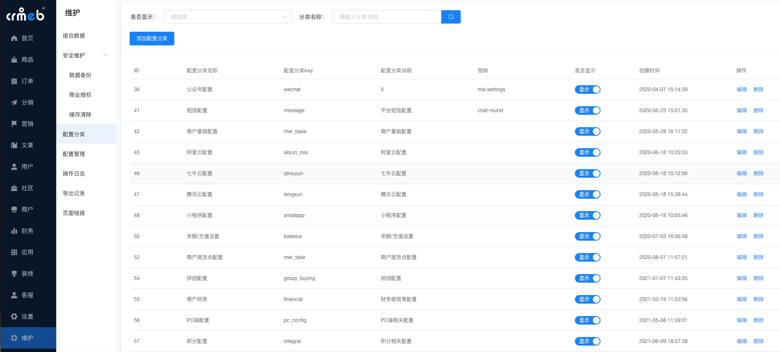Go to the 操作日志 page
The image size is (780, 352).
[x=74, y=173]
